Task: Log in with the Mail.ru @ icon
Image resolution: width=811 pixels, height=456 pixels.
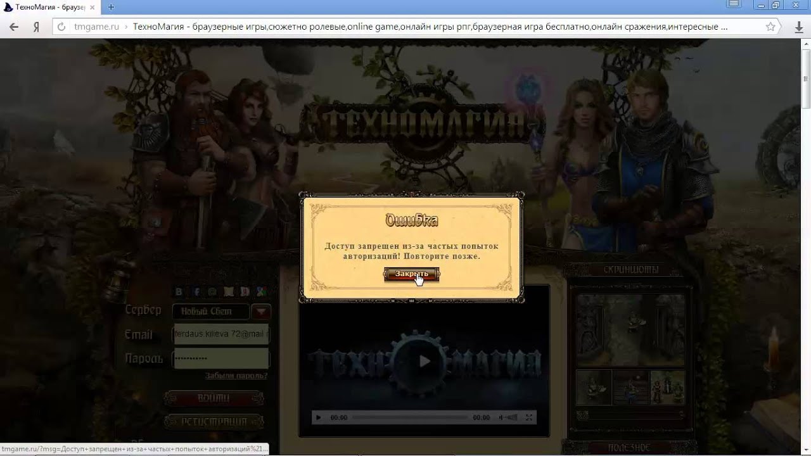Action: (212, 292)
